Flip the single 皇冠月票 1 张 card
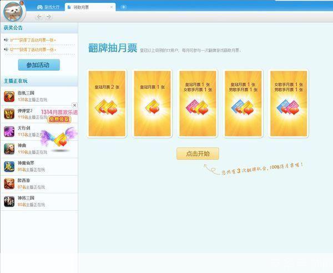 152,103
